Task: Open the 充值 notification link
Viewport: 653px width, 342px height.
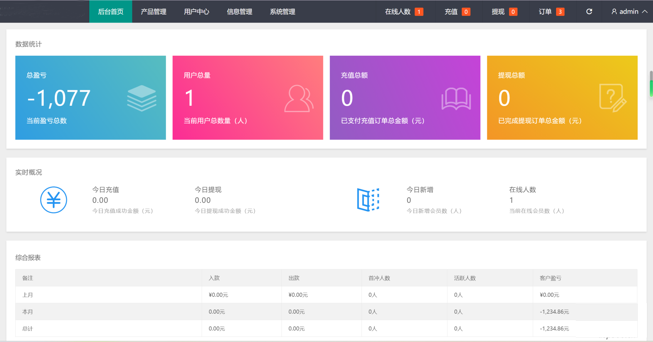Action: pos(457,11)
